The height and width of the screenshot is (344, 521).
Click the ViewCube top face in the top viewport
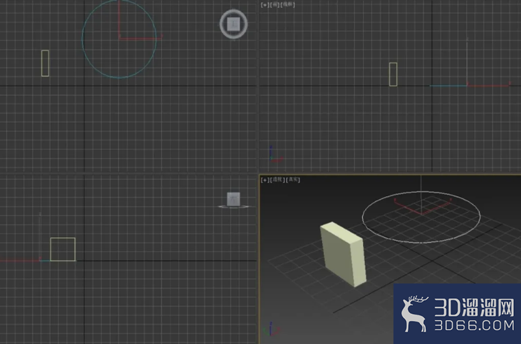(x=233, y=24)
